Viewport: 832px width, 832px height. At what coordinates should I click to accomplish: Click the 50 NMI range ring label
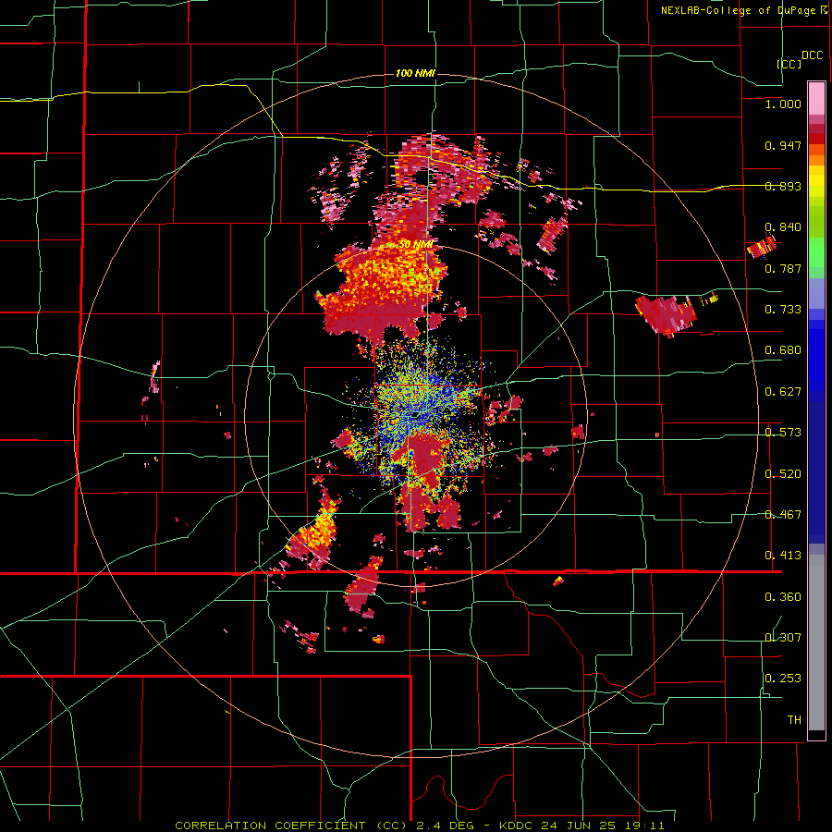[x=418, y=245]
